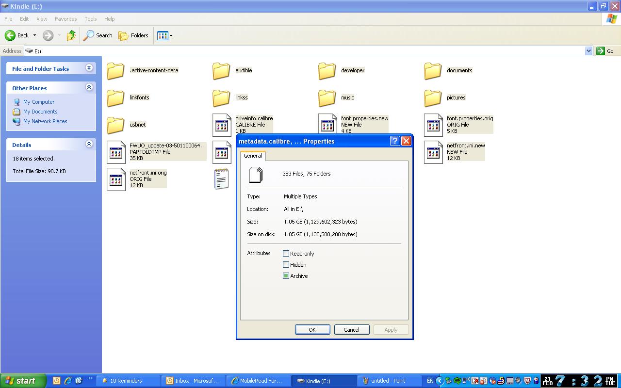Open the Tools menu

[x=91, y=19]
